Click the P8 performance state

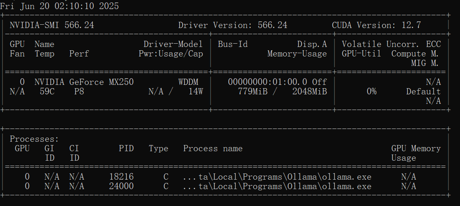(x=79, y=91)
